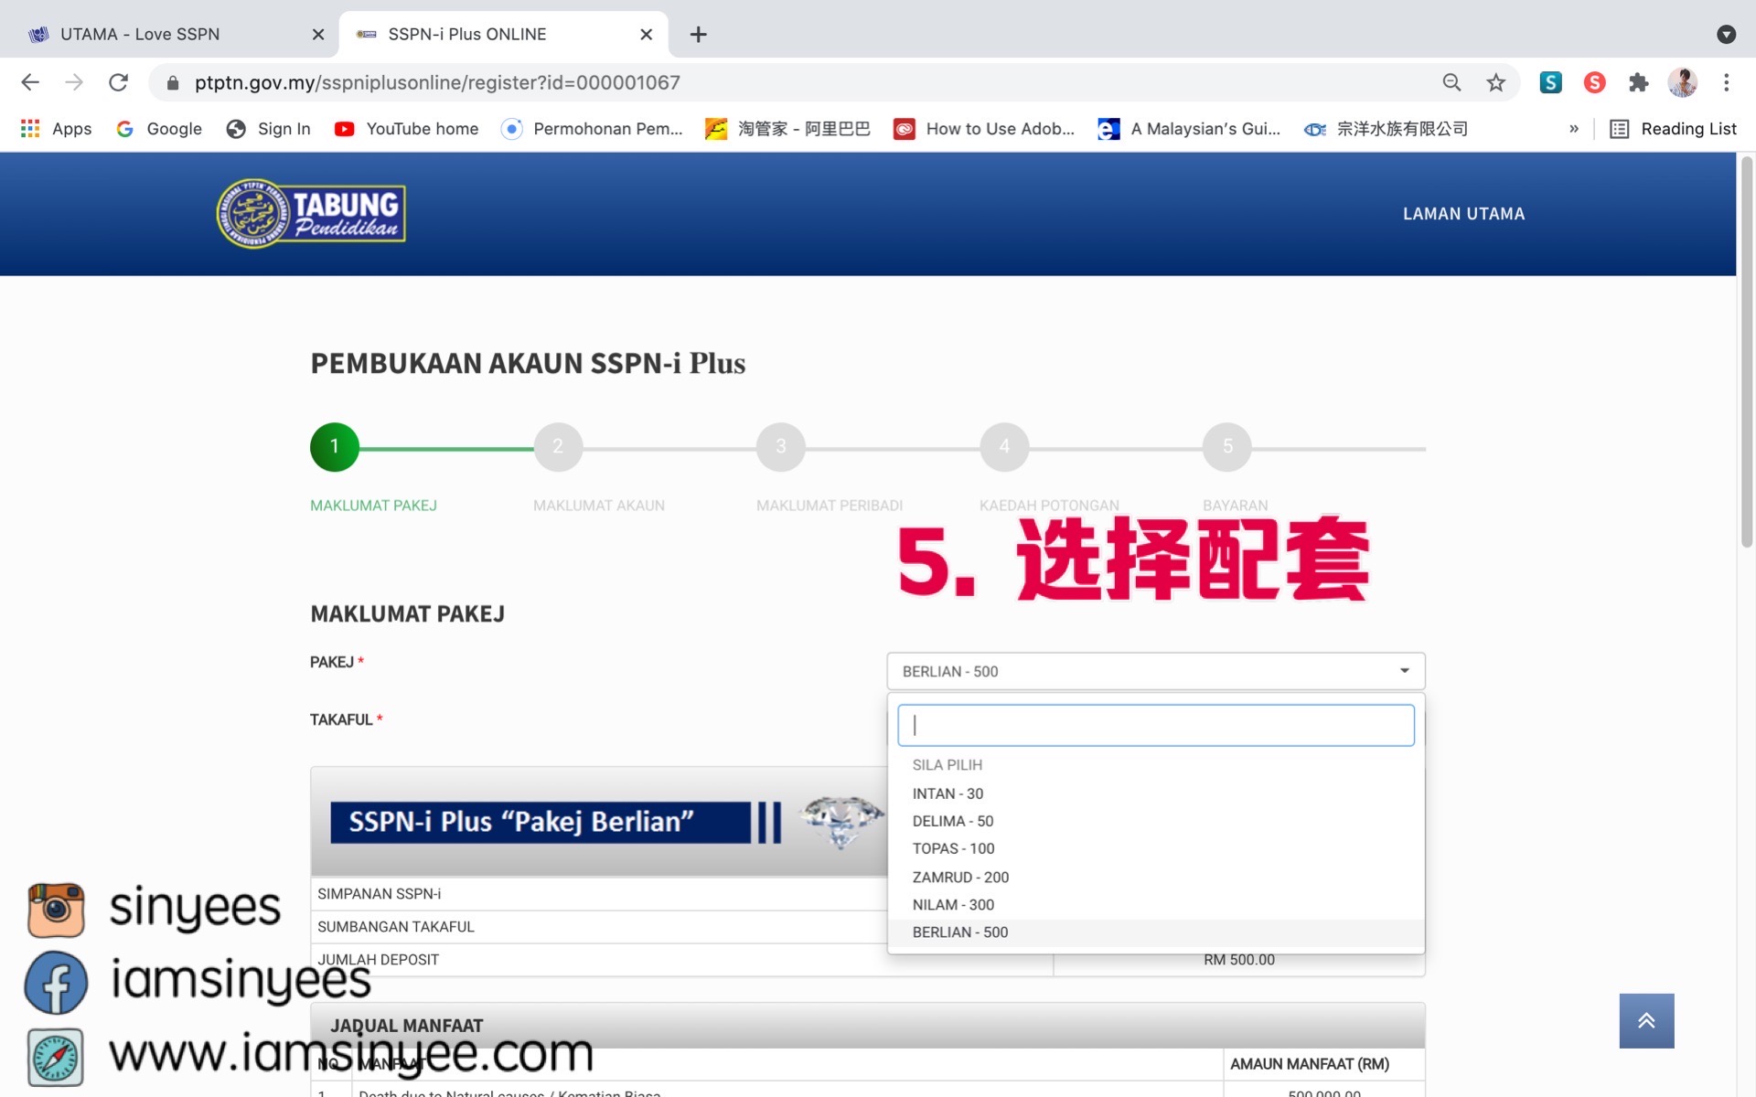
Task: Close the SSPN-i Plus ONLINE tab
Action: [x=646, y=35]
